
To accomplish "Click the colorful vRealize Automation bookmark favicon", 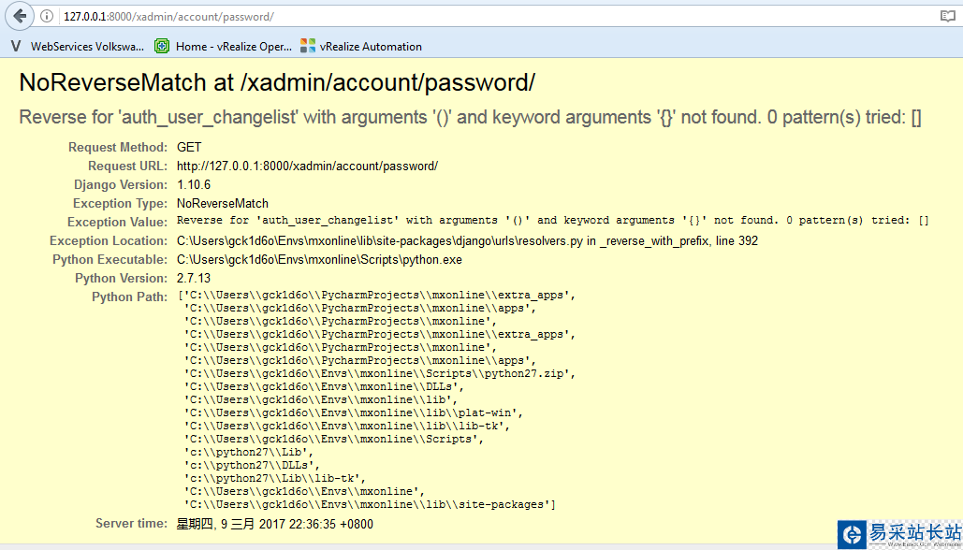I will (x=308, y=46).
